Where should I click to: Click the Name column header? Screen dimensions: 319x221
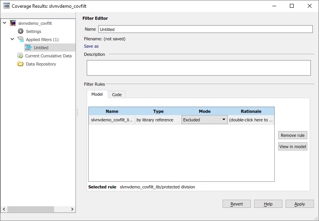tap(112, 111)
